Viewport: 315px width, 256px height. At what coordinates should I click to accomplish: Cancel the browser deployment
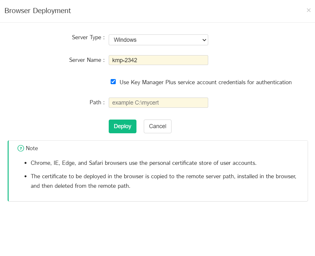coord(157,126)
